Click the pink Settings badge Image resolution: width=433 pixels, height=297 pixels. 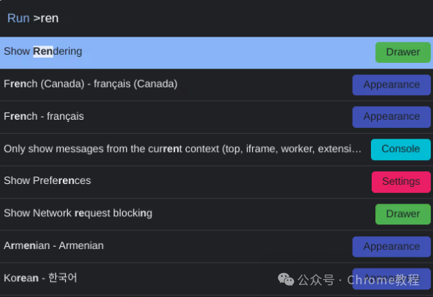(401, 182)
